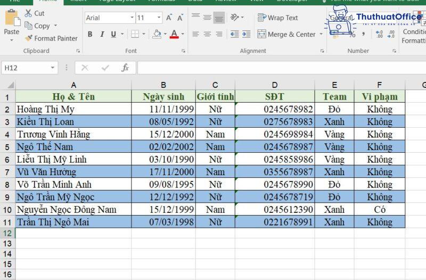Activate Format Painter
The image size is (426, 280).
click(51, 38)
